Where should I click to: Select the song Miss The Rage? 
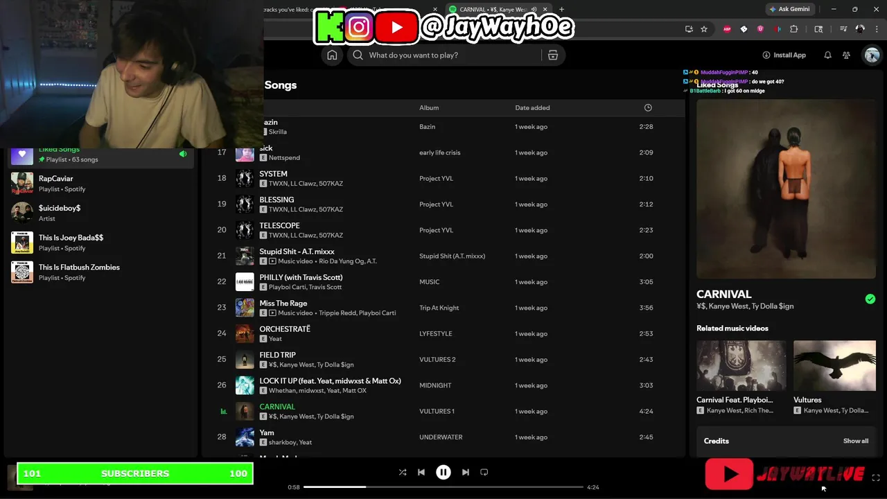pos(283,304)
